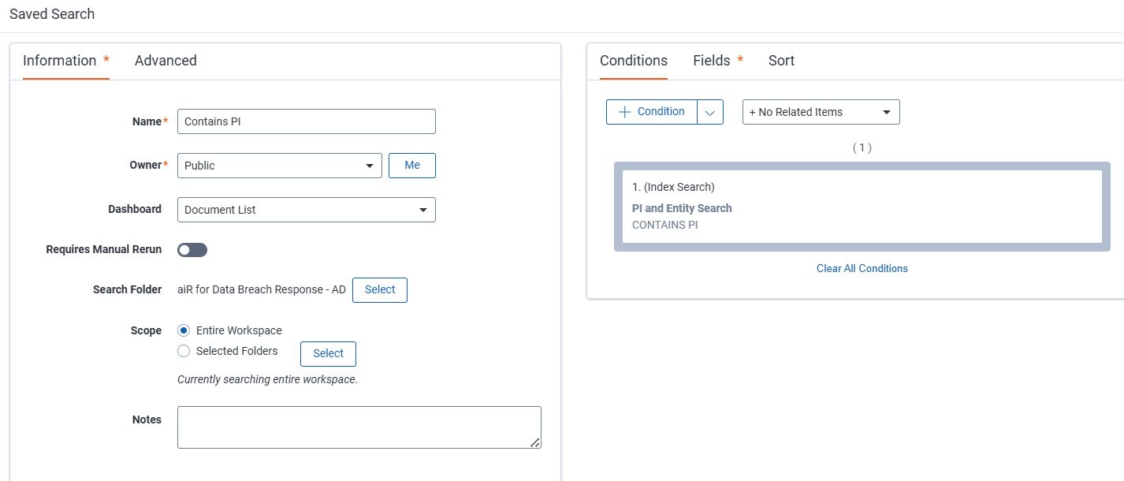Select the Entire Workspace radio button
Image resolution: width=1124 pixels, height=481 pixels.
(182, 330)
